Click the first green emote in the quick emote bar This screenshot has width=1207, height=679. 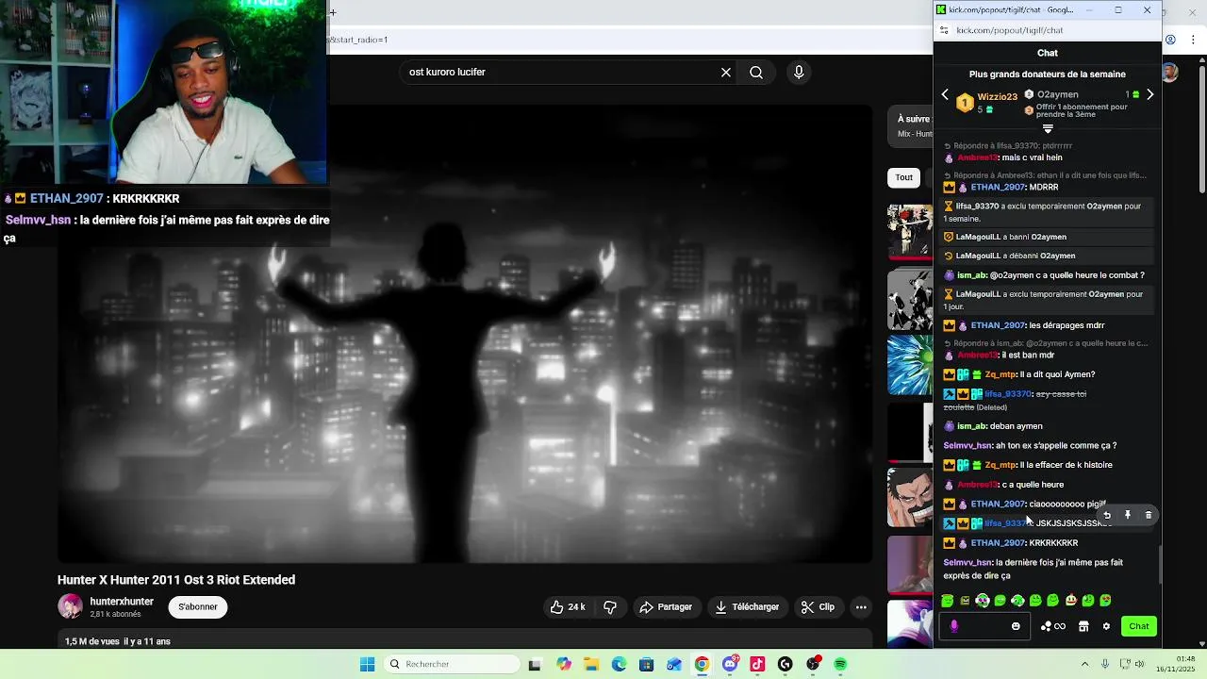(x=947, y=601)
